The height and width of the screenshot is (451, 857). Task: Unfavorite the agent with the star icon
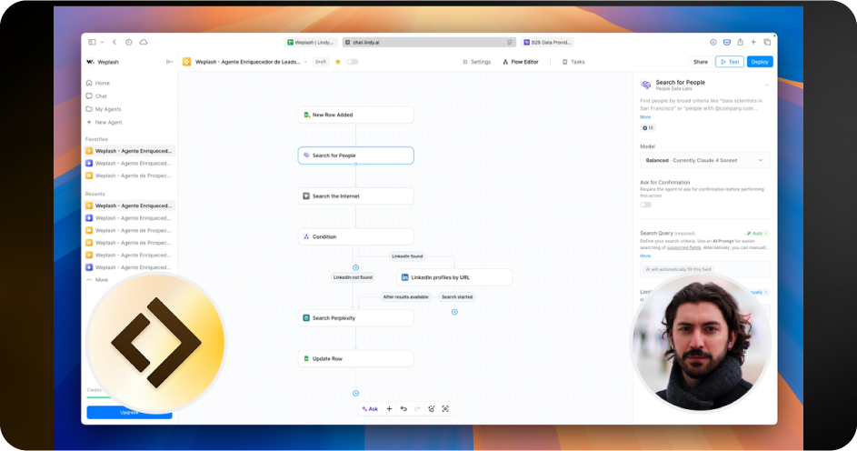click(x=338, y=62)
